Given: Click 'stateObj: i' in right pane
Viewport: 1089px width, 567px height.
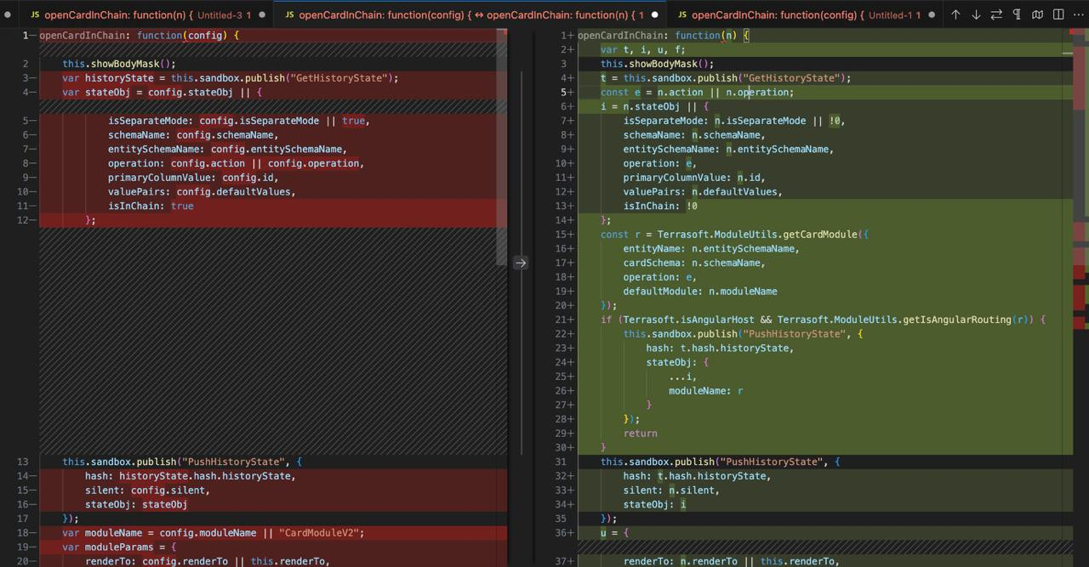Looking at the screenshot, I should pos(654,504).
